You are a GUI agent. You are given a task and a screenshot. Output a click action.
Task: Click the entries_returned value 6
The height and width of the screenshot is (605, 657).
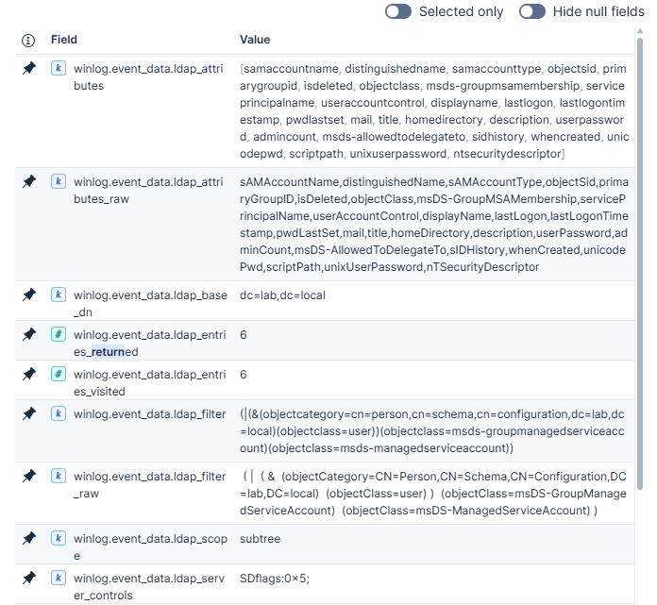point(243,335)
